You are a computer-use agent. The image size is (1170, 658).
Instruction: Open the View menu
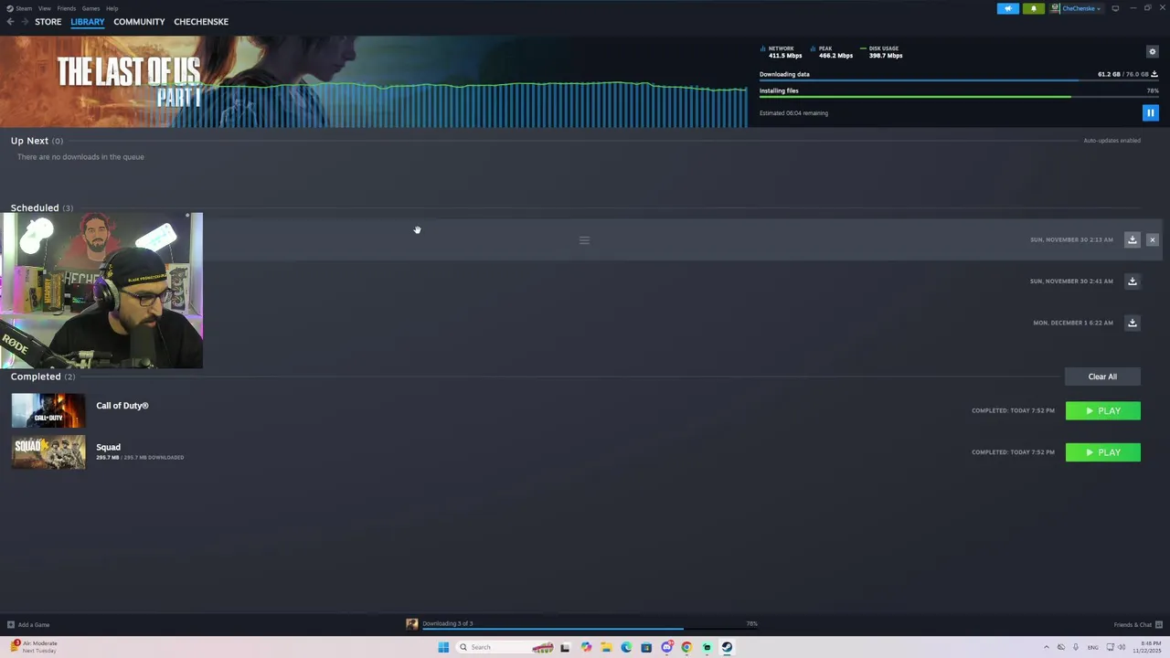[44, 8]
